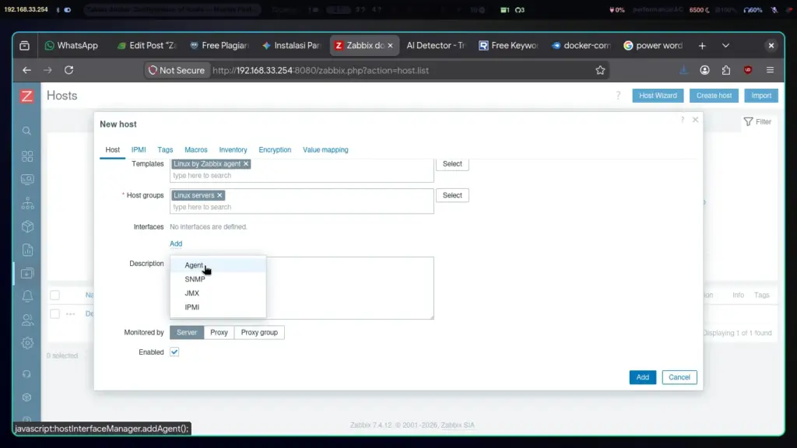Open Services icon in Zabbix sidebar
This screenshot has width=797, height=448.
27,203
